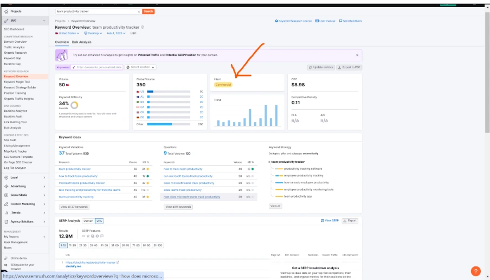Select the 11-20 results range
The height and width of the screenshot is (280, 490).
(x=73, y=246)
